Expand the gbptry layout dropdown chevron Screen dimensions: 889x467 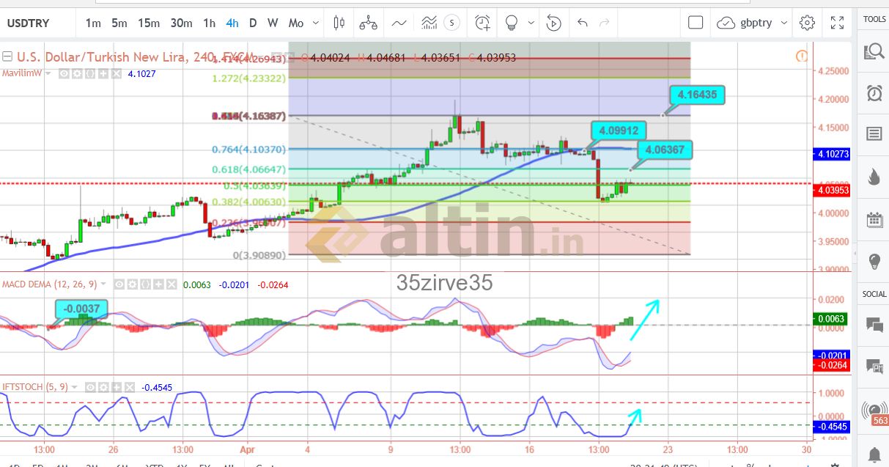point(783,23)
